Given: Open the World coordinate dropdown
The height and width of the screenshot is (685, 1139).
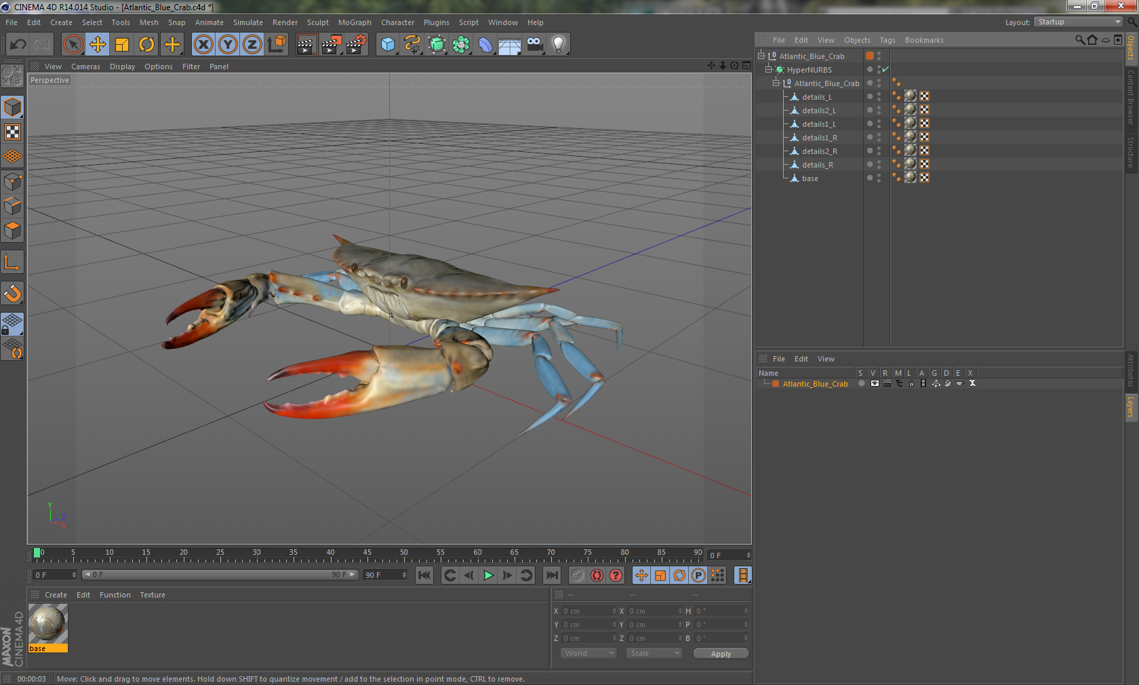Looking at the screenshot, I should pos(588,653).
